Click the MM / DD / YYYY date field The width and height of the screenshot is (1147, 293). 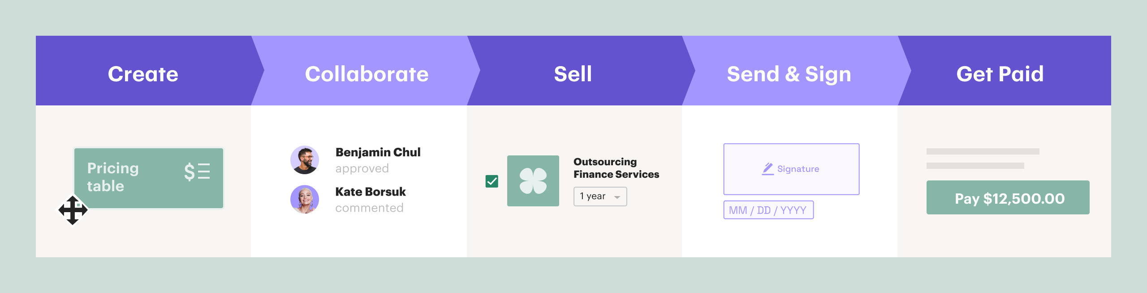point(768,210)
